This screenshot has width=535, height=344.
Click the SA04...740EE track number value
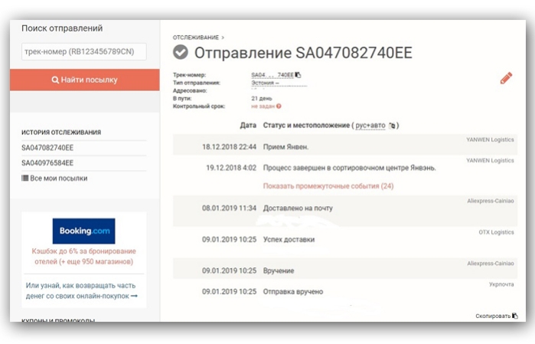(272, 75)
